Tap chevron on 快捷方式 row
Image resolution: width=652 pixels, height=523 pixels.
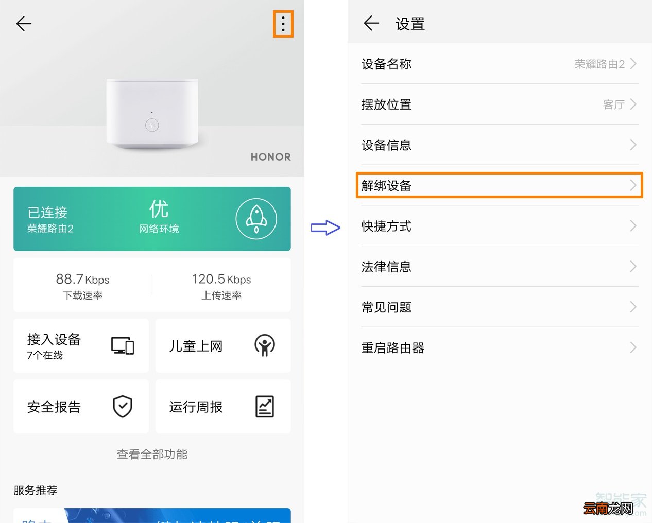click(x=633, y=226)
